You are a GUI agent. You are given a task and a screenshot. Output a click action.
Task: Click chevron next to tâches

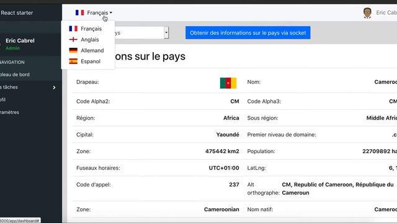(x=54, y=87)
